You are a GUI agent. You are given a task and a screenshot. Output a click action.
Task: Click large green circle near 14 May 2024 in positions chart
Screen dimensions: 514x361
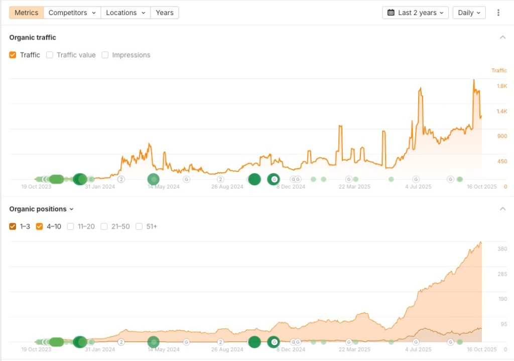click(x=153, y=342)
